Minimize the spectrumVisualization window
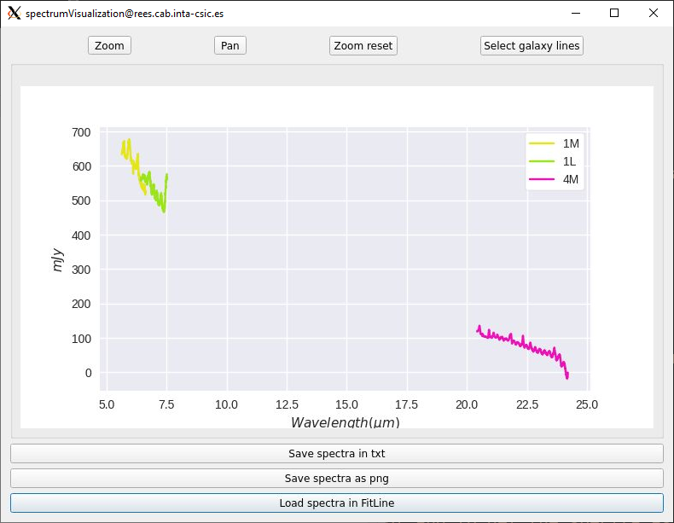The width and height of the screenshot is (674, 523). click(x=576, y=14)
